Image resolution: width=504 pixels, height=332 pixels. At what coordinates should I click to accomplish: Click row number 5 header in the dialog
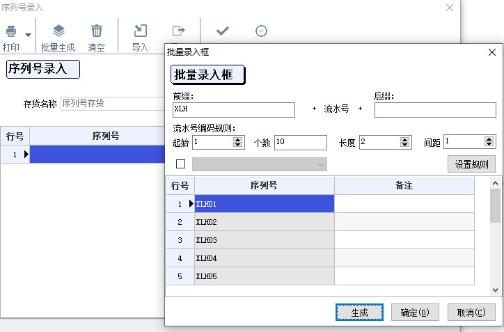[180, 276]
